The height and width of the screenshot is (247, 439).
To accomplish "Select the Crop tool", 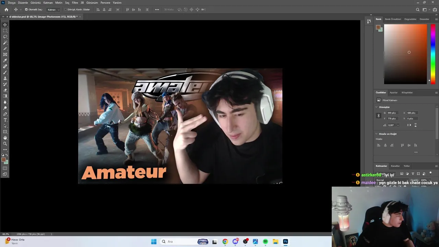I will pyautogui.click(x=5, y=48).
